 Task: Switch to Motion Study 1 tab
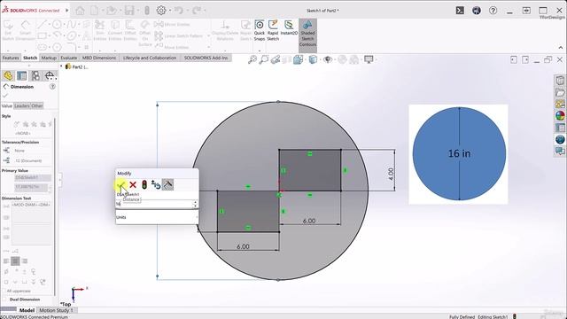tap(56, 310)
